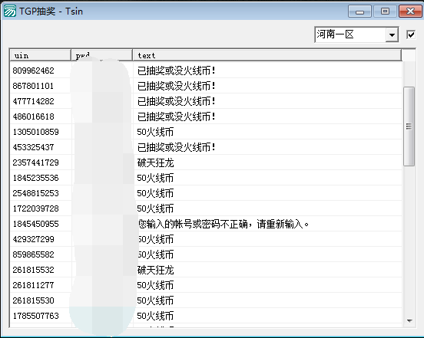The image size is (424, 338).
Task: Click the pwd column header
Action: 101,55
